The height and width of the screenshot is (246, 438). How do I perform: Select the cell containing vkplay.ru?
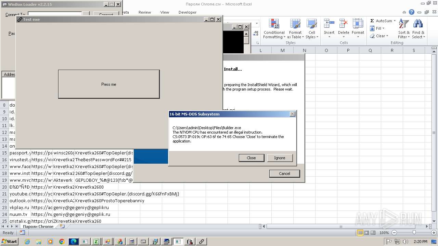[20, 207]
